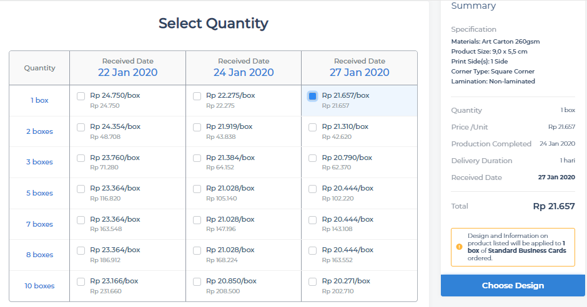Image resolution: width=587 pixels, height=307 pixels.
Task: Check 1 box for 24 Jan at Rp 22.275
Action: (197, 96)
